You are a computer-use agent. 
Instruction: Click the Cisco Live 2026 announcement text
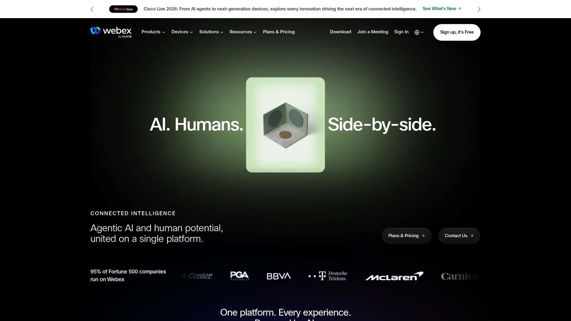280,9
